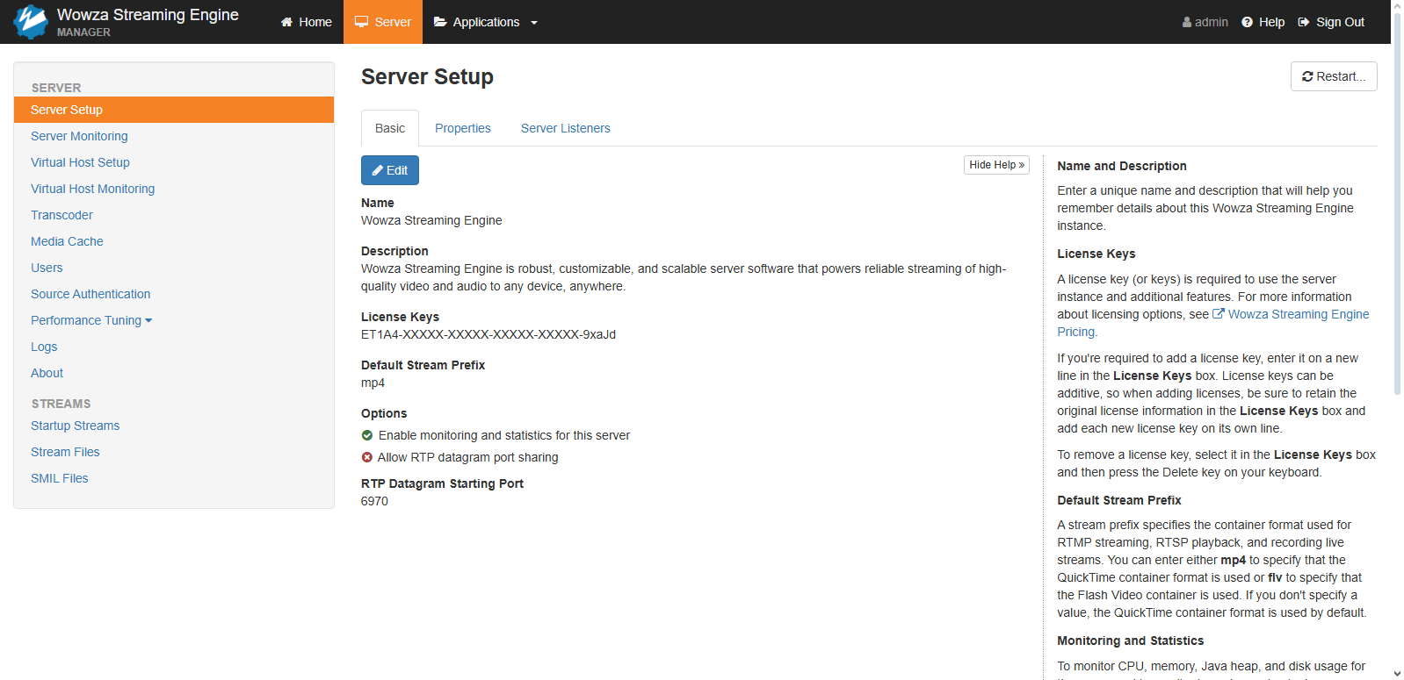Click the admin user icon
Image resolution: width=1404 pixels, height=680 pixels.
pos(1187,22)
